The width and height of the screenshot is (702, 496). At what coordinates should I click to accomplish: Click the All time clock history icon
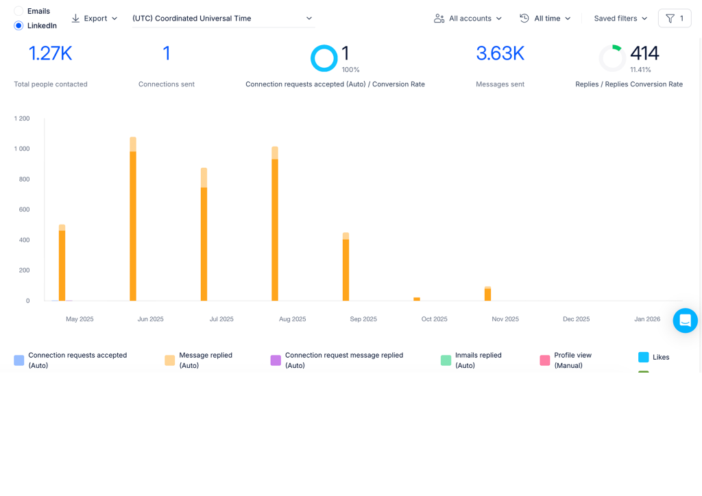point(524,18)
